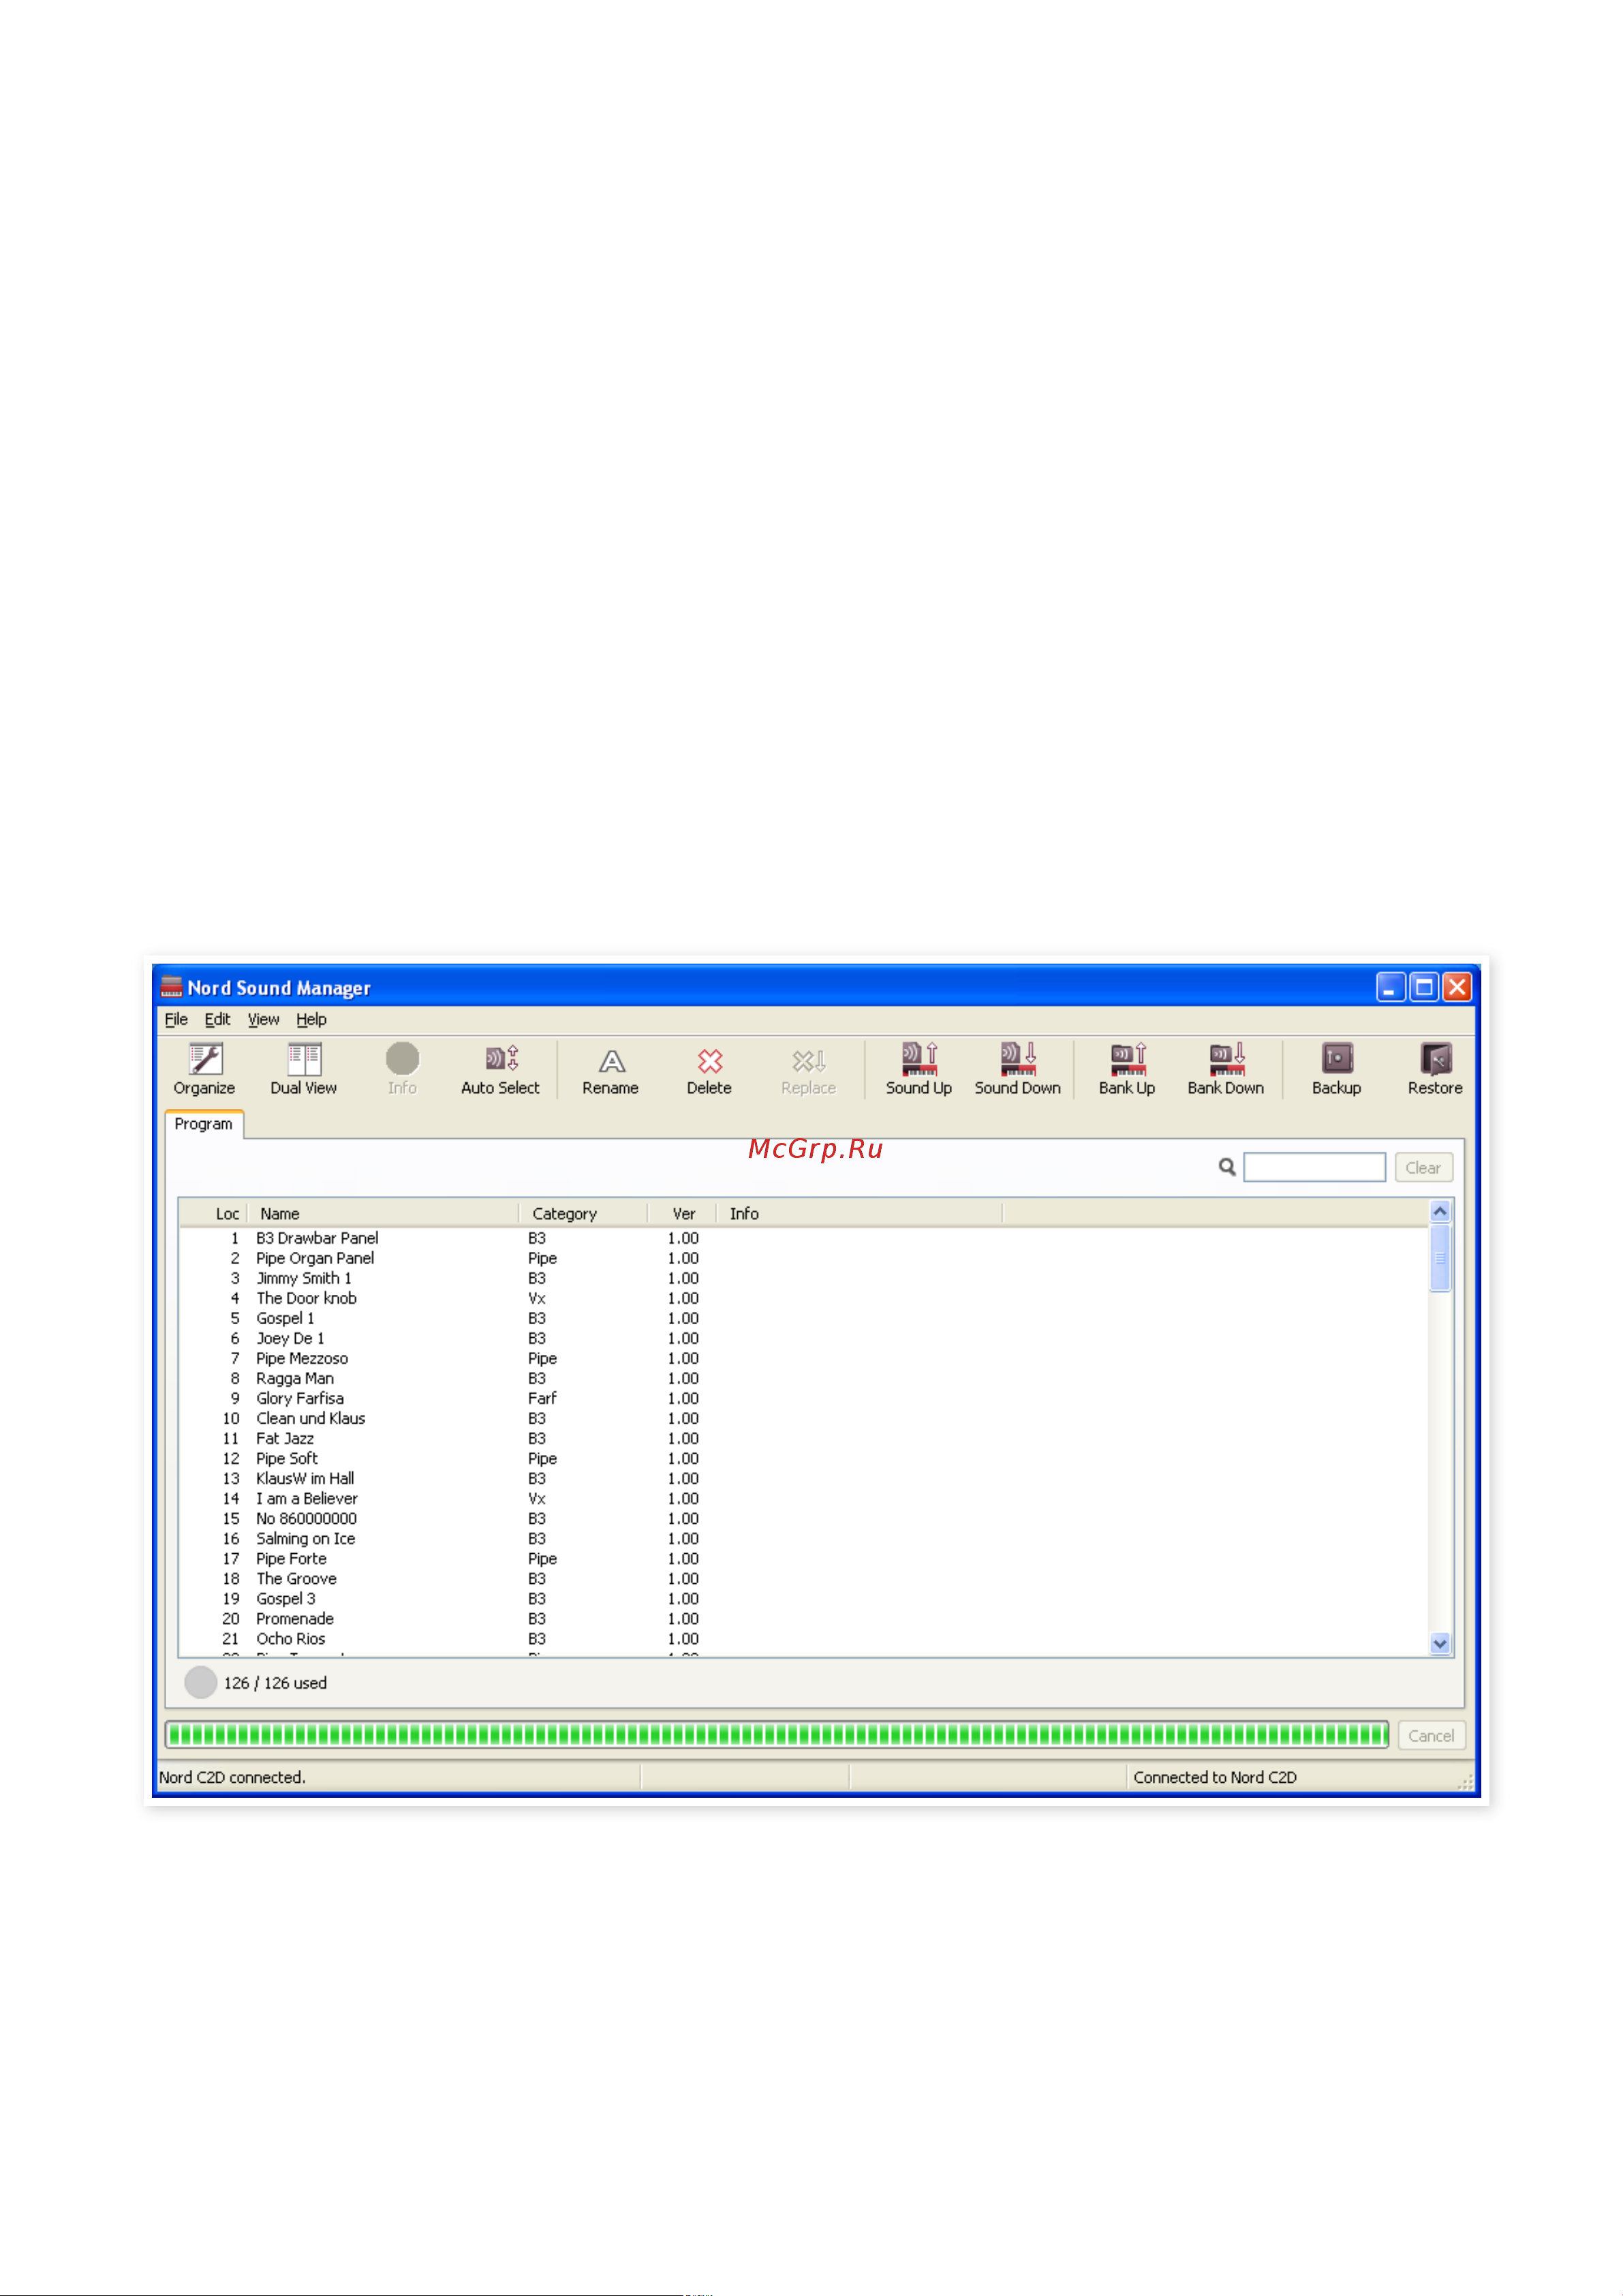
Task: Select the Pipe Organ Panel row
Action: [x=804, y=1258]
